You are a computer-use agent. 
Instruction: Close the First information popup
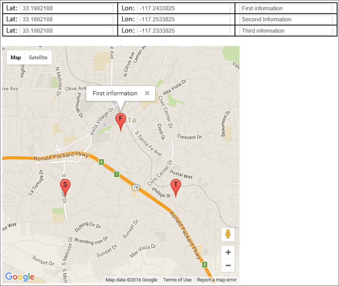(x=147, y=93)
